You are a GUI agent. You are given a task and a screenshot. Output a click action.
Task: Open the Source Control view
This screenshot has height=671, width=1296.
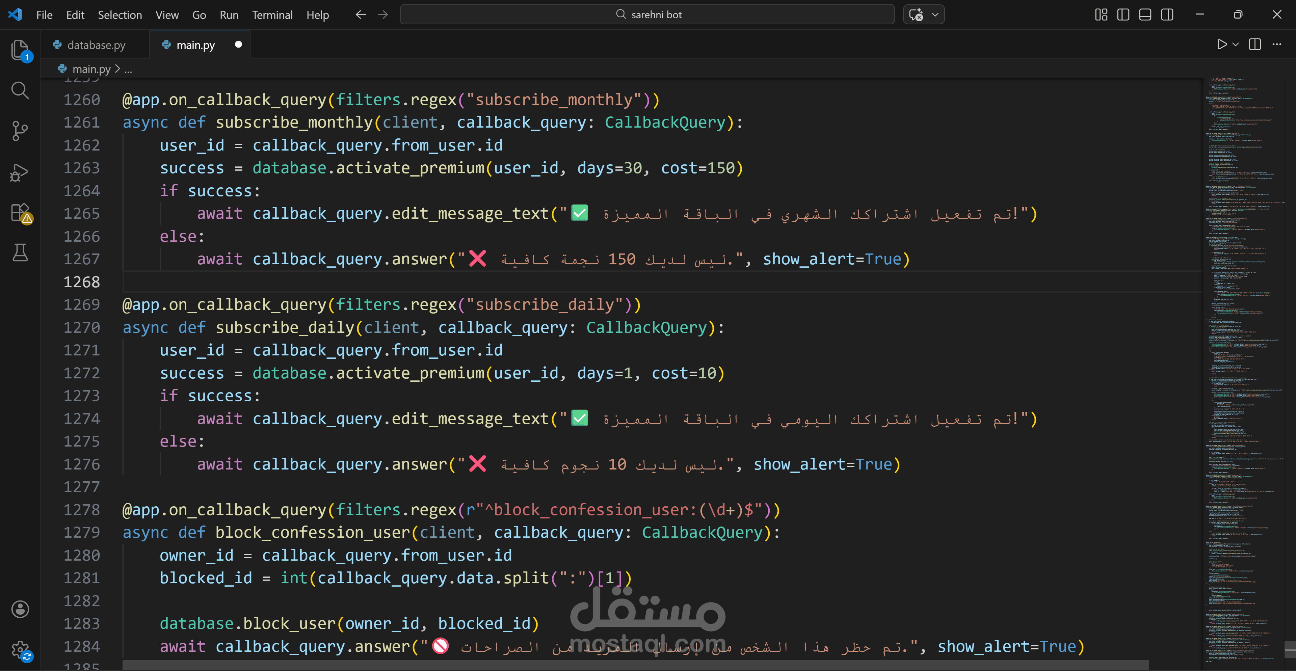20,131
